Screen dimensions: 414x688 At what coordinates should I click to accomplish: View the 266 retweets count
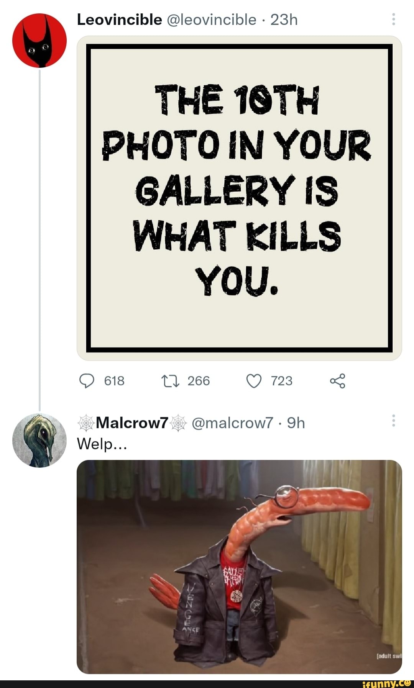tap(199, 381)
